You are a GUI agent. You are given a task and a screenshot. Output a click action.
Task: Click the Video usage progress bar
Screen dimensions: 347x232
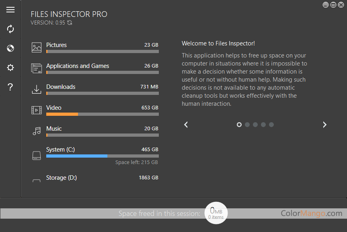point(102,114)
